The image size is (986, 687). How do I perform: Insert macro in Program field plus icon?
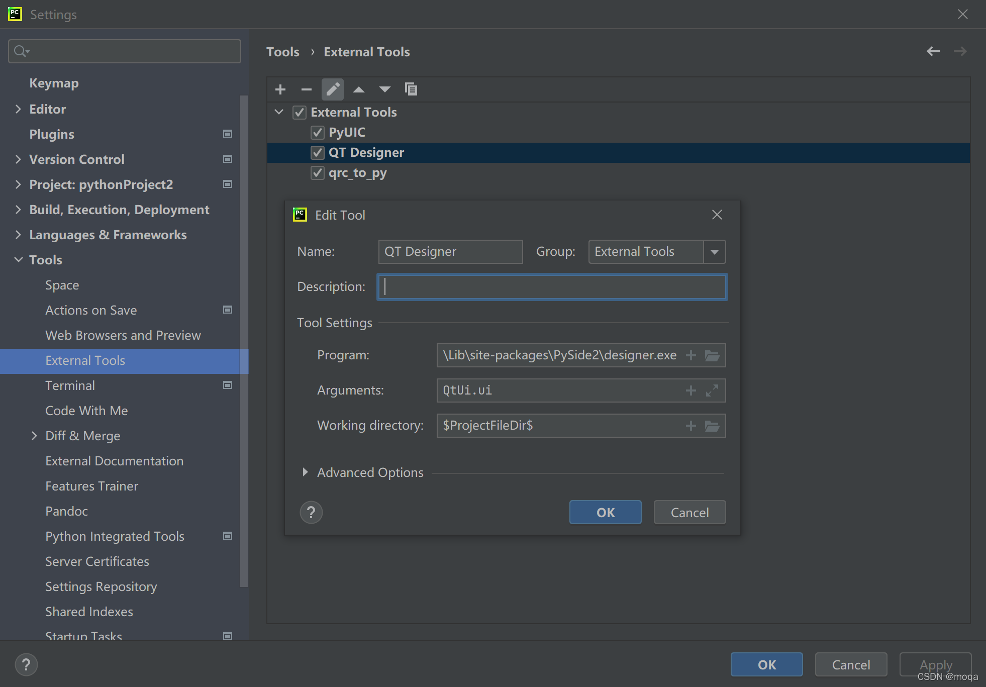click(691, 355)
